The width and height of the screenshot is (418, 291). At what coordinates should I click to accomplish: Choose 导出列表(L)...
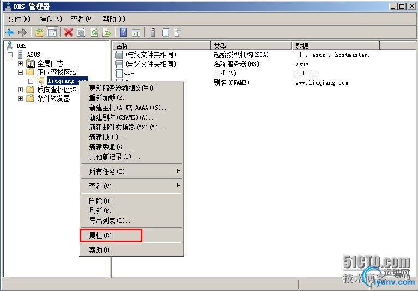(x=132, y=221)
